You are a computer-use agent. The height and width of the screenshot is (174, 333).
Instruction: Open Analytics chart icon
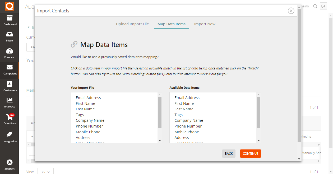coord(10,101)
